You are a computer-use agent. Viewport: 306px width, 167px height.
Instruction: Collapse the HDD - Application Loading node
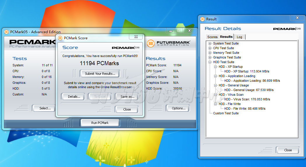point(216,76)
